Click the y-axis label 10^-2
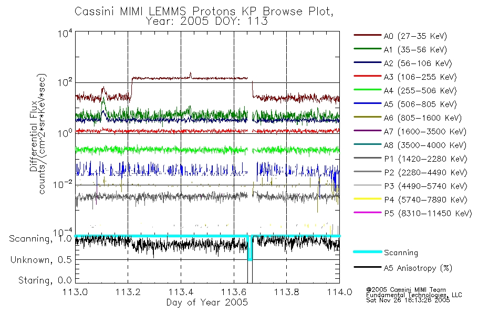The width and height of the screenshot is (499, 315). pyautogui.click(x=63, y=184)
